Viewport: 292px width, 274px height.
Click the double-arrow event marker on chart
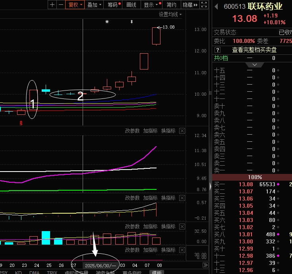tap(131, 21)
